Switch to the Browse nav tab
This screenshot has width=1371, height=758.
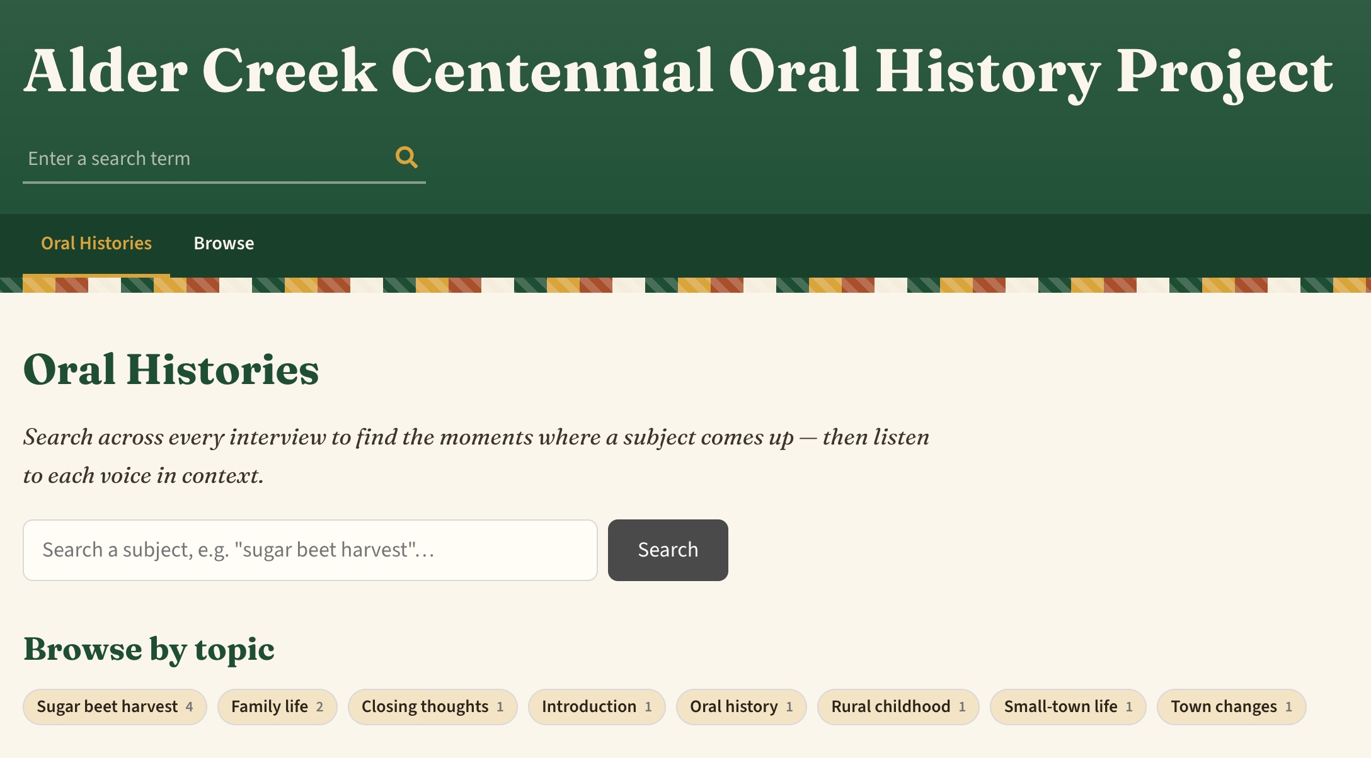(224, 244)
